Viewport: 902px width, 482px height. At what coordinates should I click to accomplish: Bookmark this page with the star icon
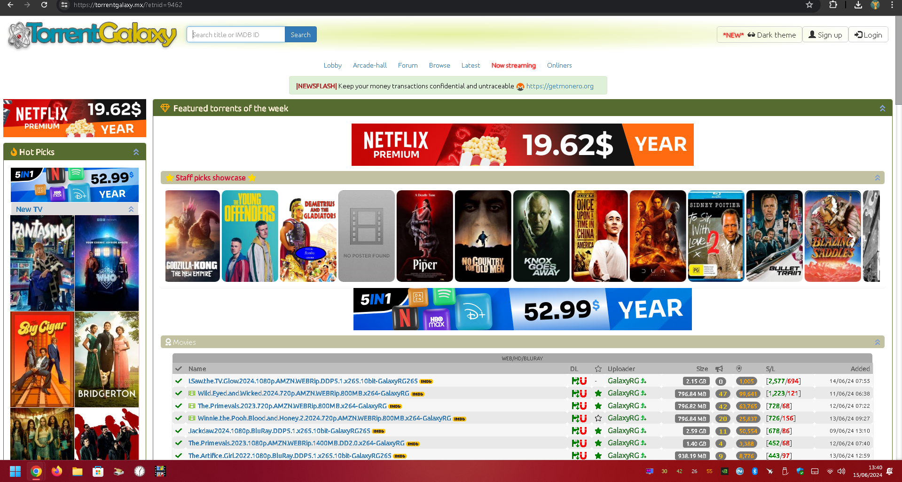pos(809,5)
